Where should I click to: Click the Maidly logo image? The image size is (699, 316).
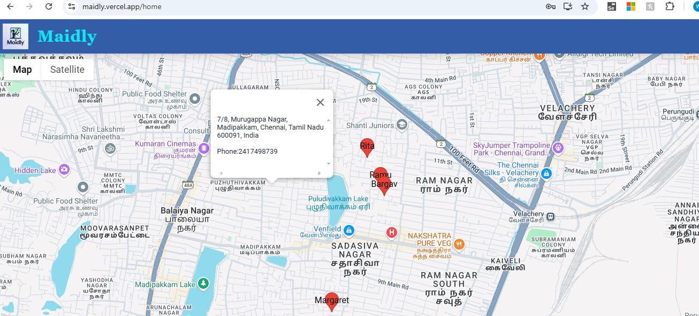click(16, 36)
